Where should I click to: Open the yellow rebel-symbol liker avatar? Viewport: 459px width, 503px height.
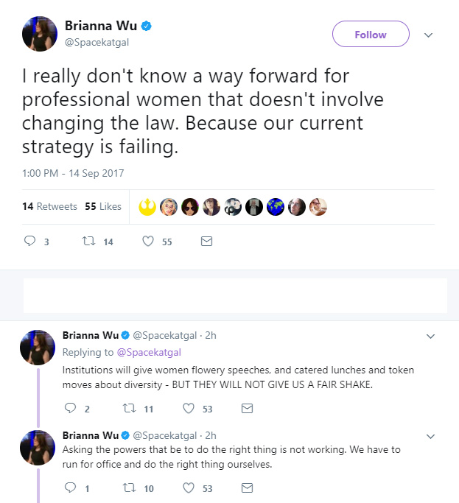tap(147, 207)
